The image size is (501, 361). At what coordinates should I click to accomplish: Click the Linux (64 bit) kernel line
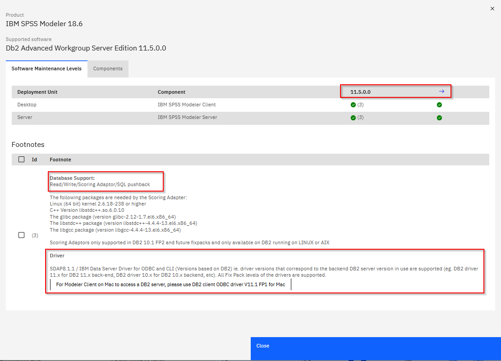point(98,204)
